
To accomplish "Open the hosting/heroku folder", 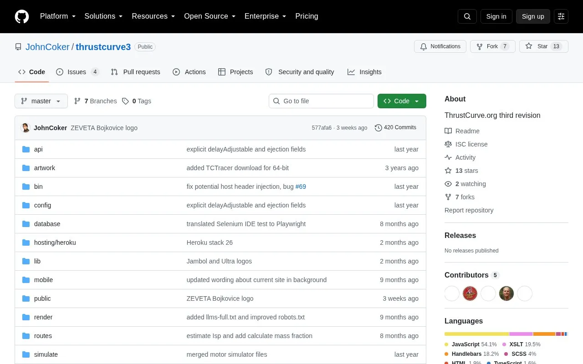I will pyautogui.click(x=55, y=243).
